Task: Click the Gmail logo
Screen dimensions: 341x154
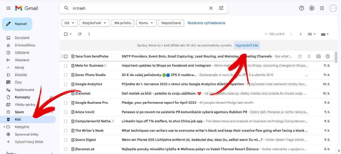Action: click(x=27, y=8)
